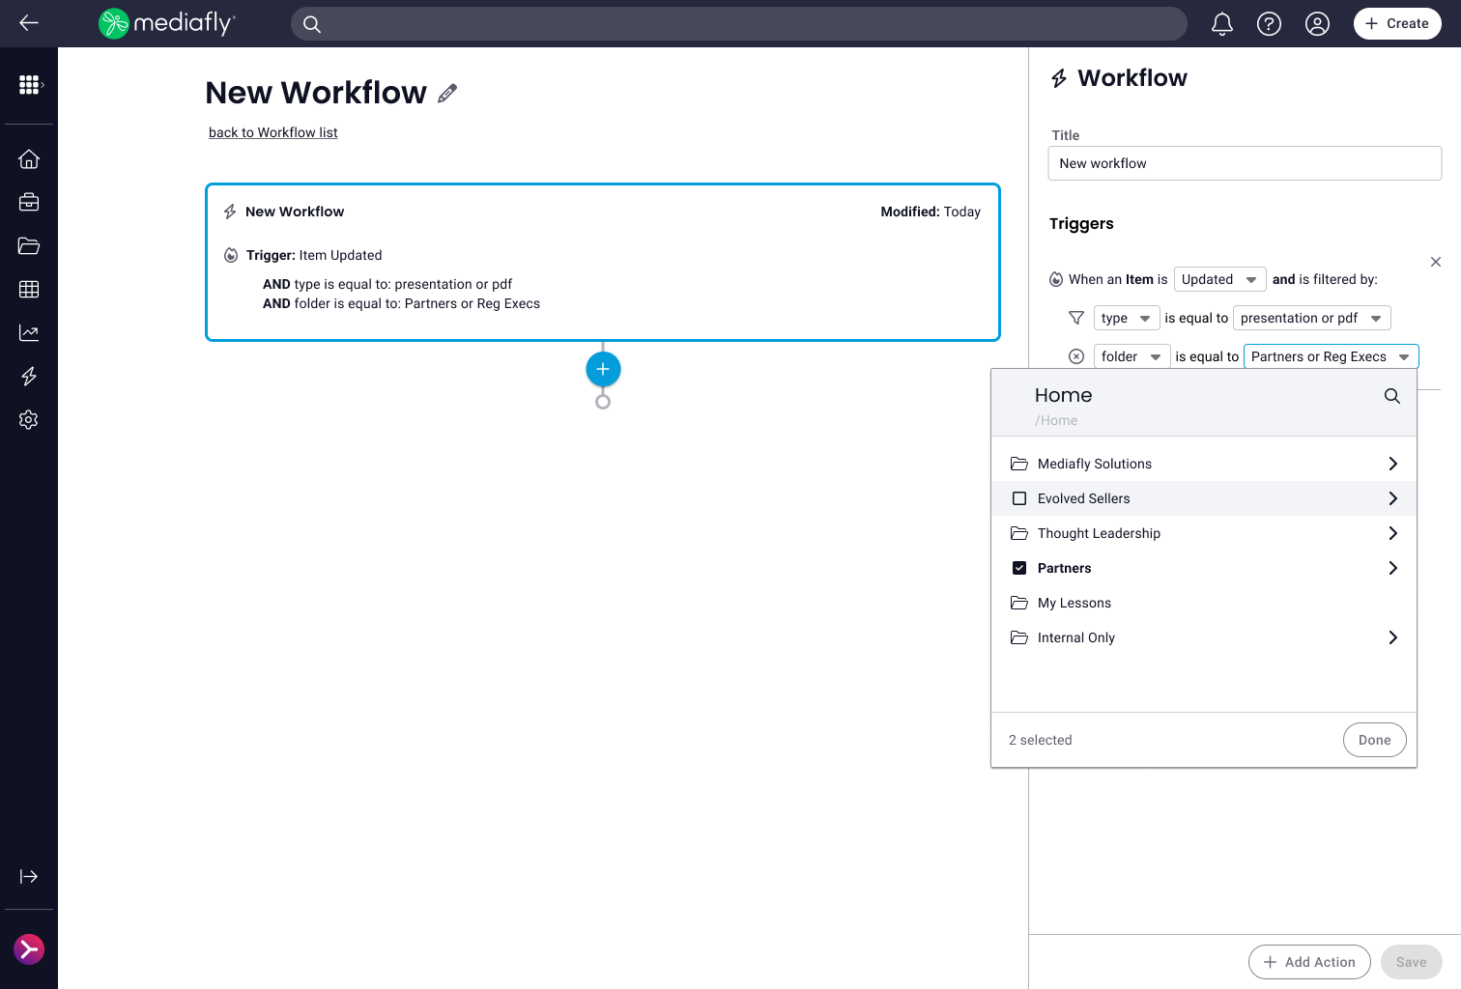The height and width of the screenshot is (989, 1461).
Task: Open the user account profile icon
Action: click(1317, 24)
